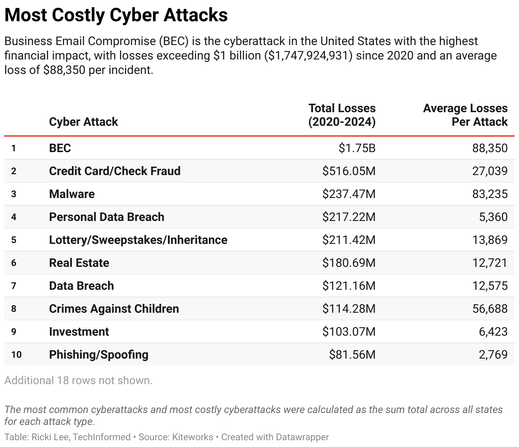Open the "Created with Datawrapper" credit

click(275, 437)
